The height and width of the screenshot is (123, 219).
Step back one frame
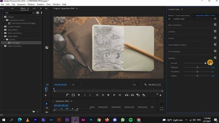tap(103, 95)
